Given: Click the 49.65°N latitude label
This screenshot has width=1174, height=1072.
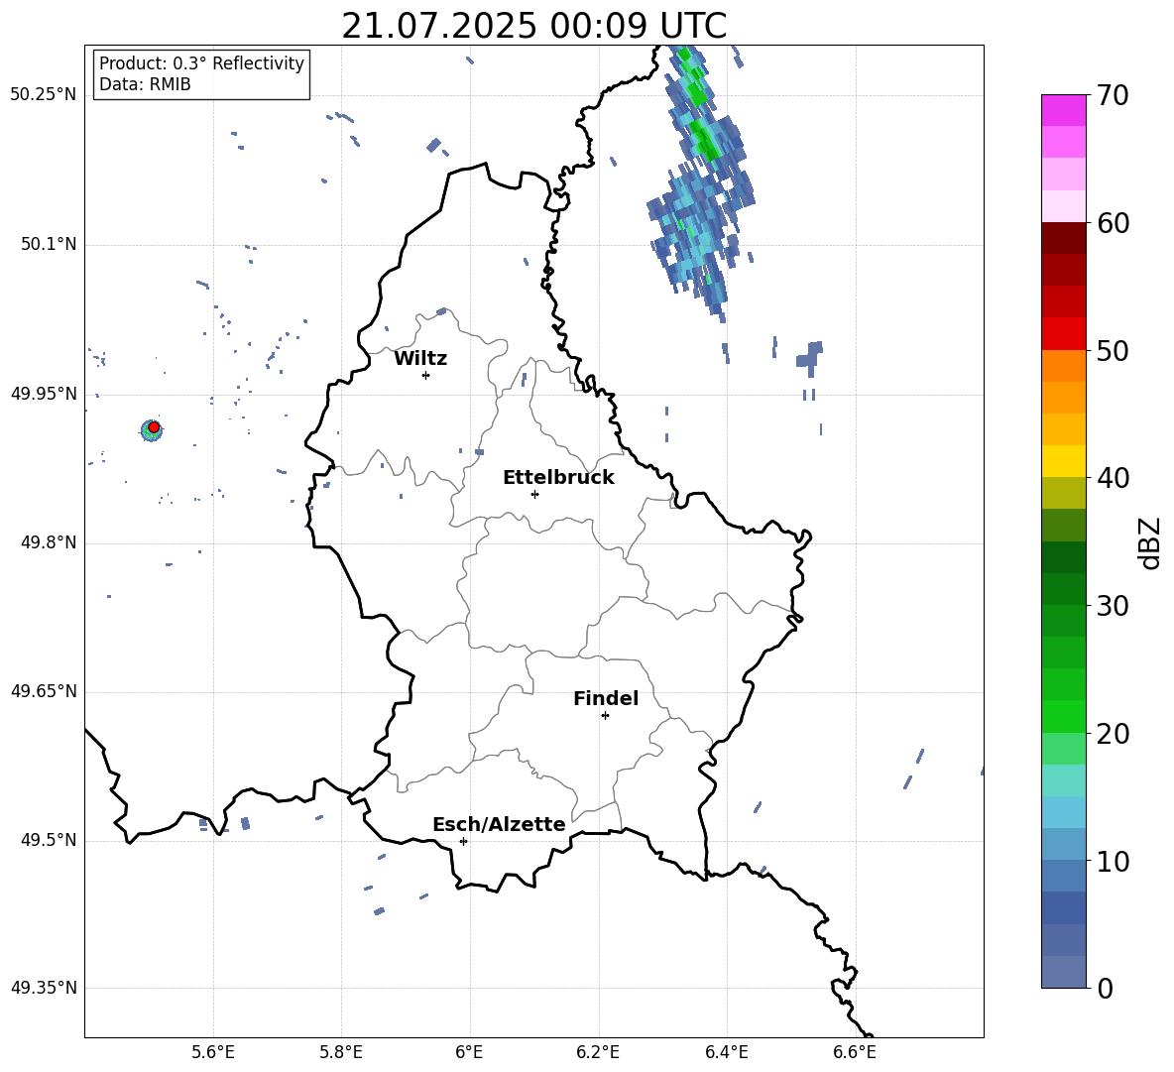Looking at the screenshot, I should tap(44, 691).
